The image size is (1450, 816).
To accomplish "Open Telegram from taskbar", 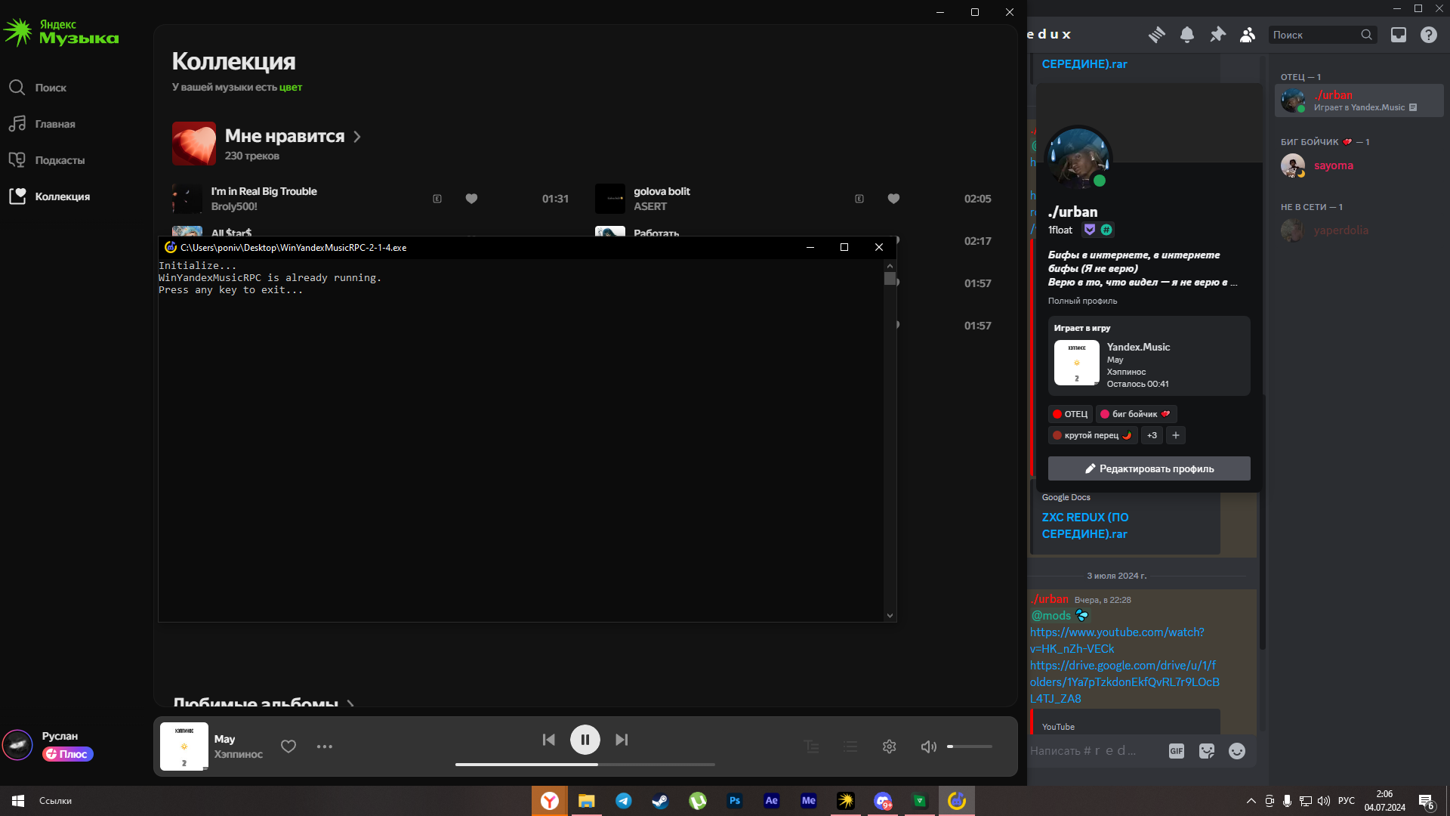I will pyautogui.click(x=624, y=801).
